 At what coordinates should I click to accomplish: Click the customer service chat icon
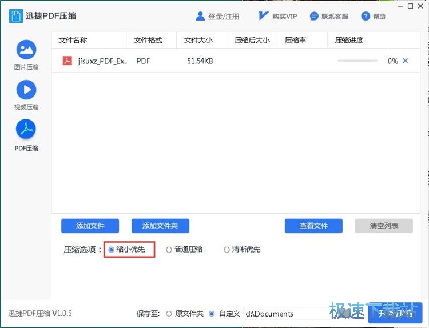point(314,16)
